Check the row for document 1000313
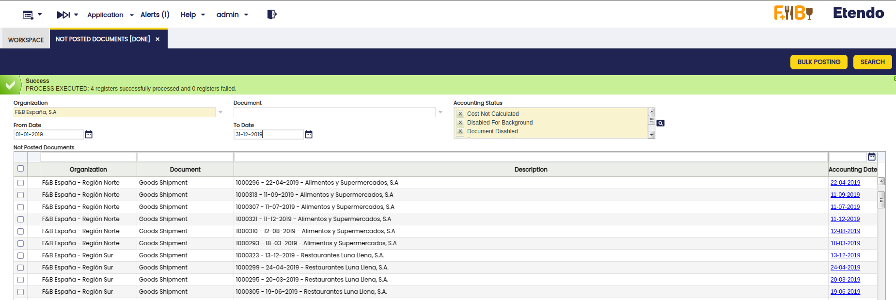Viewport: 896px width, 300px height. coord(20,195)
